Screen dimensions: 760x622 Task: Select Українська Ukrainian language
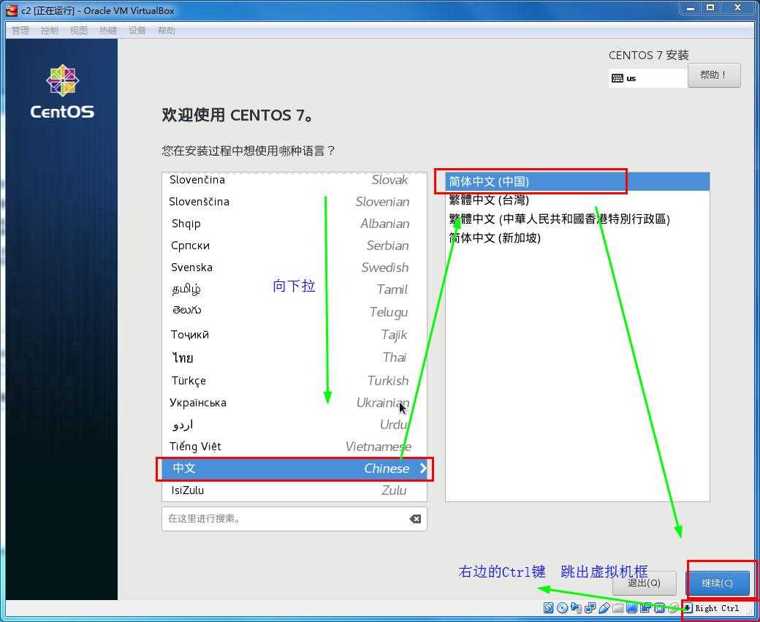pyautogui.click(x=294, y=403)
